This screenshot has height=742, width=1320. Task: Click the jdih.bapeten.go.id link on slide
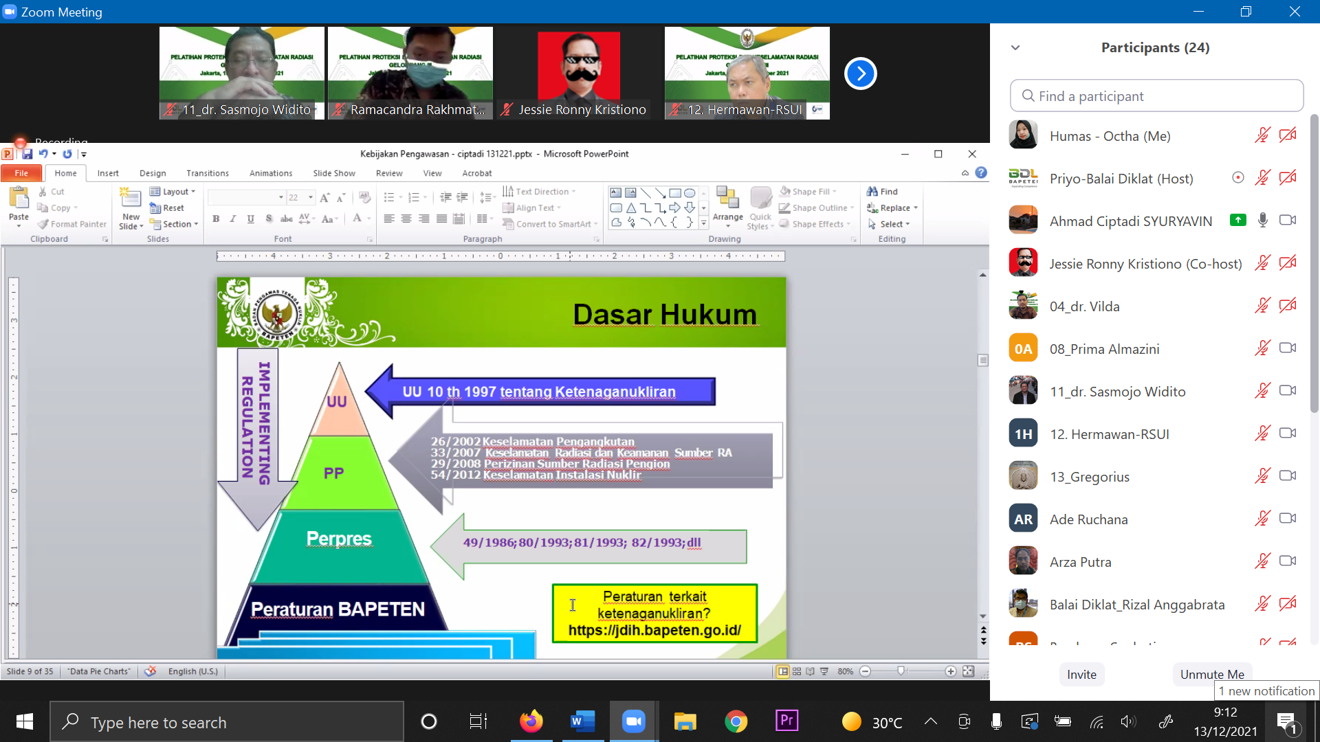point(654,630)
